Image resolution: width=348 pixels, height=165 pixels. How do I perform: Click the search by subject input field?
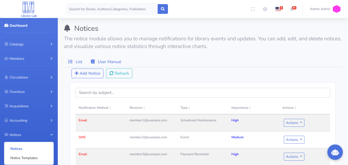point(203,92)
